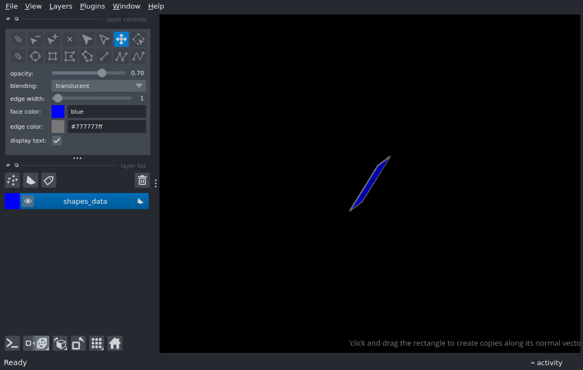Open the grid mode button options
This screenshot has height=370, width=583.
(x=97, y=343)
